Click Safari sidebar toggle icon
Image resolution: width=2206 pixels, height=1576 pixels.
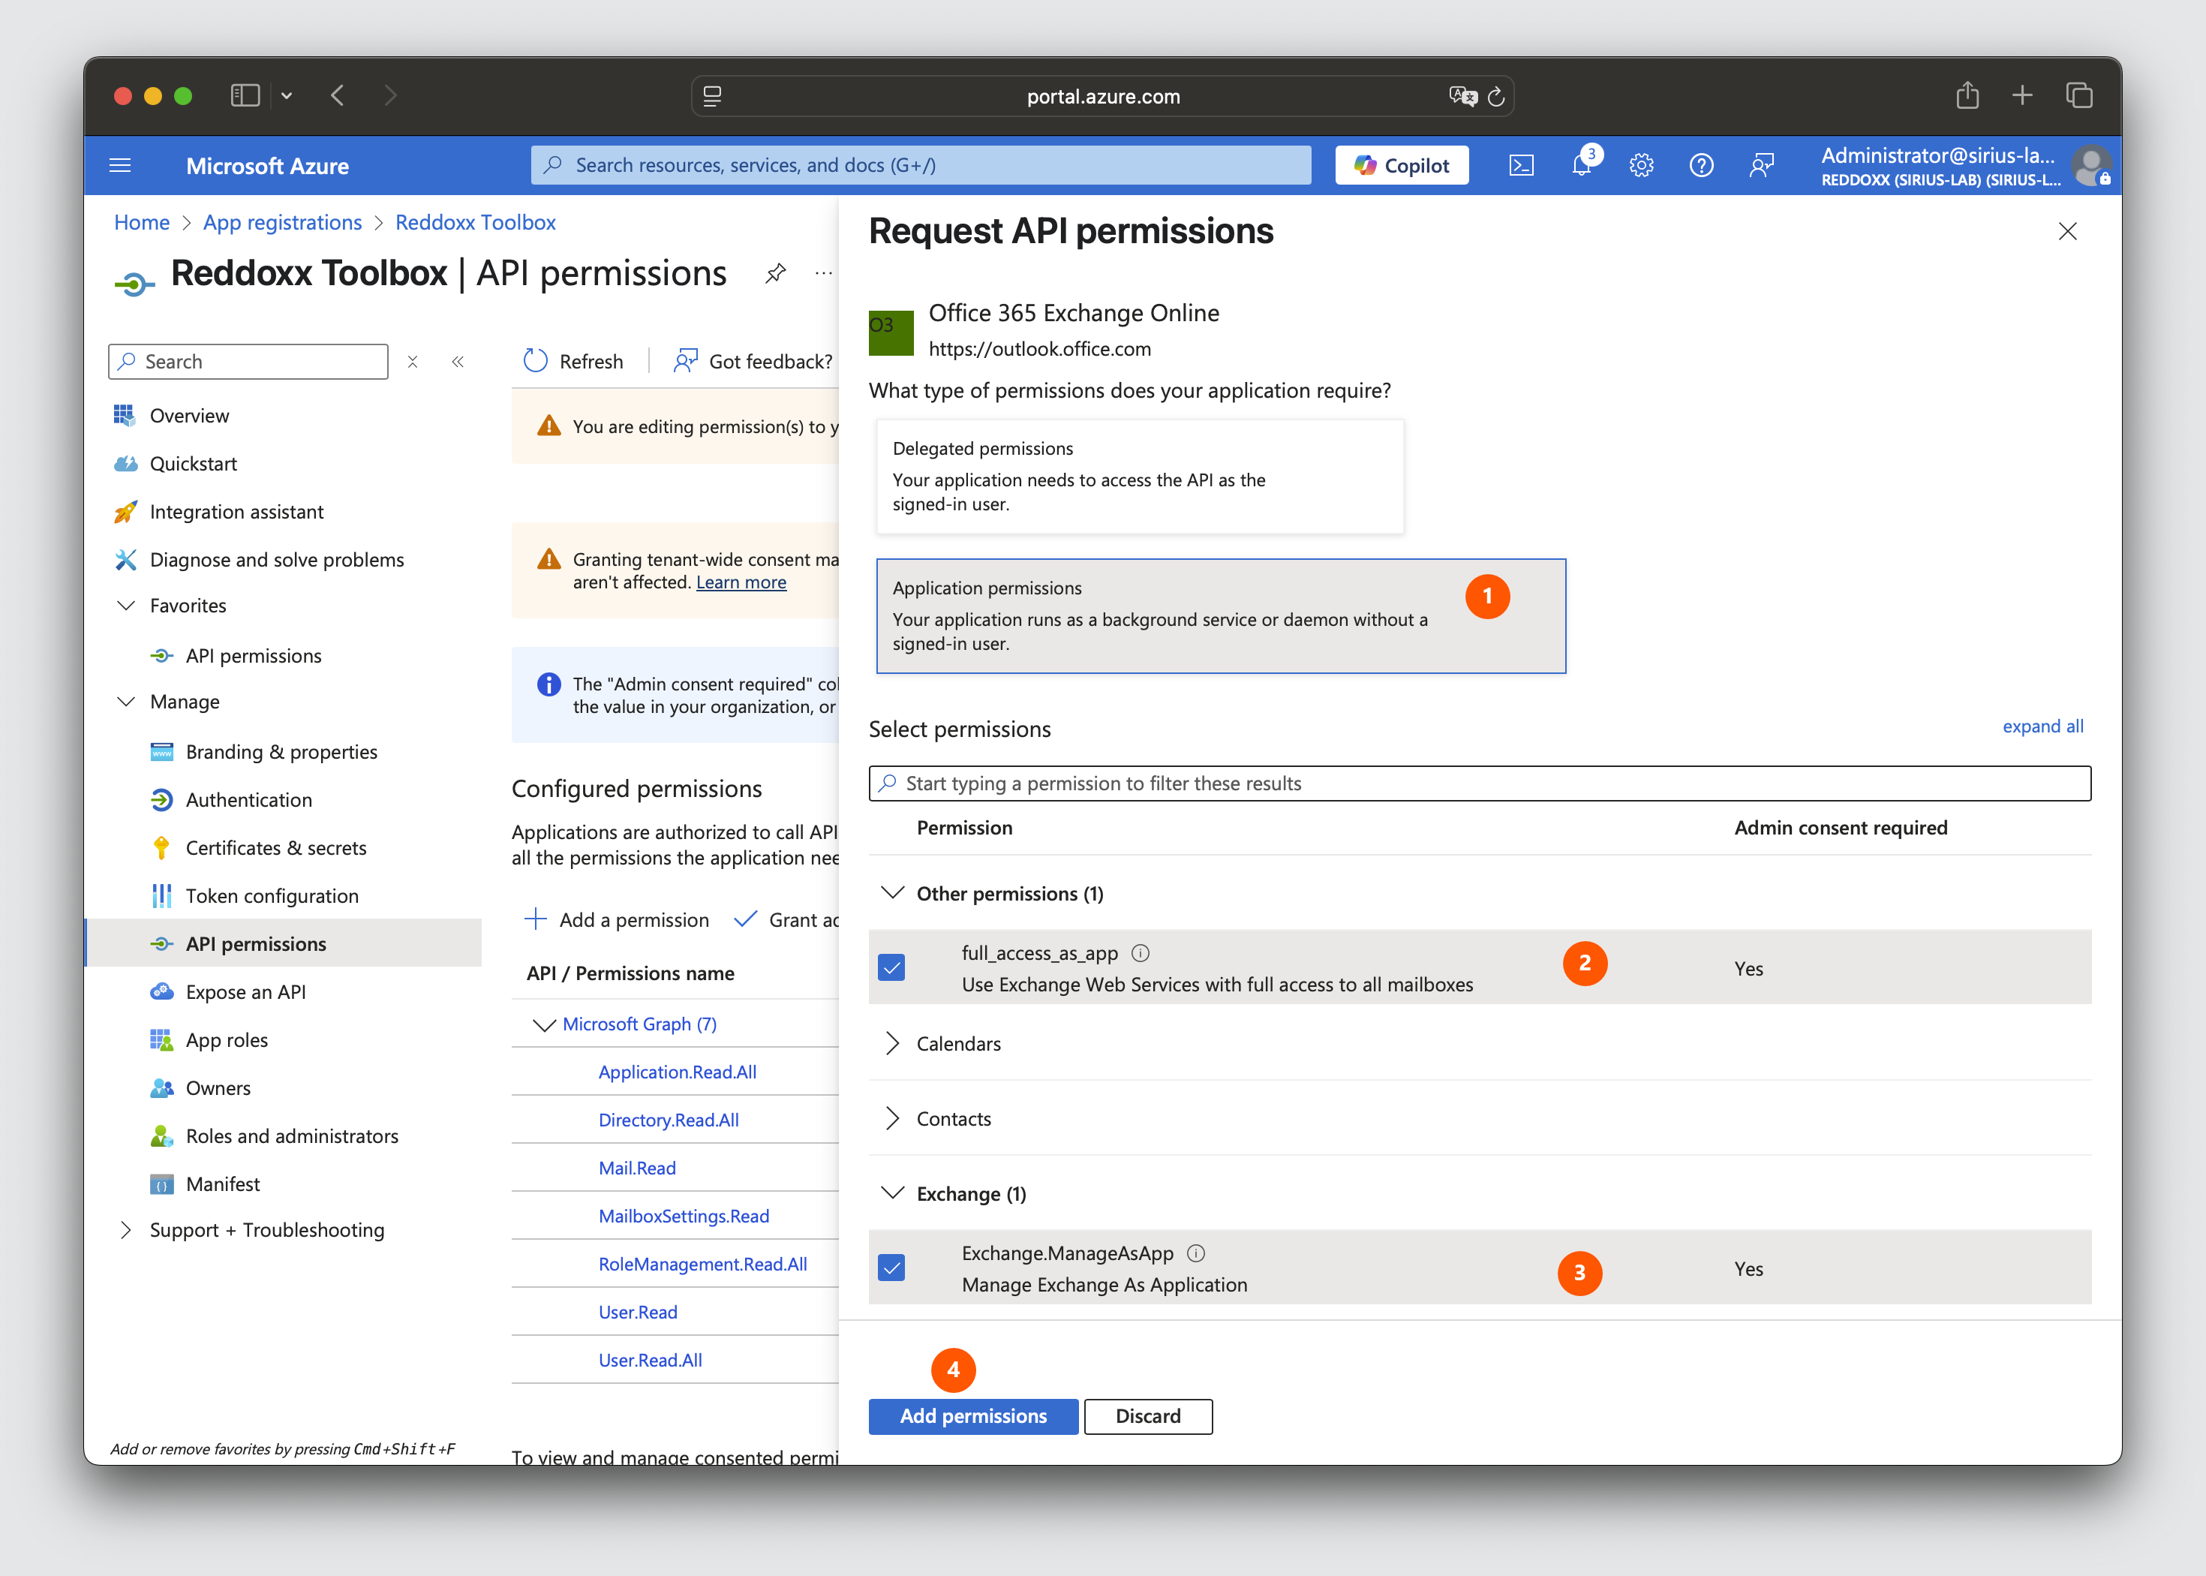(x=245, y=95)
